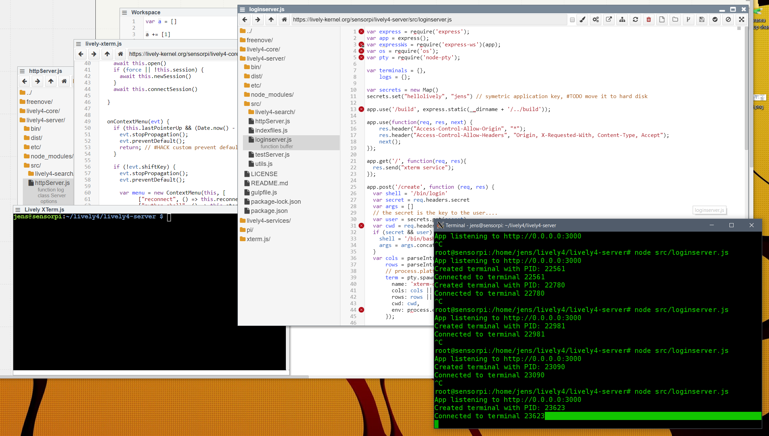
Task: Open the loginserver.js window hamburger menu
Action: pyautogui.click(x=242, y=9)
